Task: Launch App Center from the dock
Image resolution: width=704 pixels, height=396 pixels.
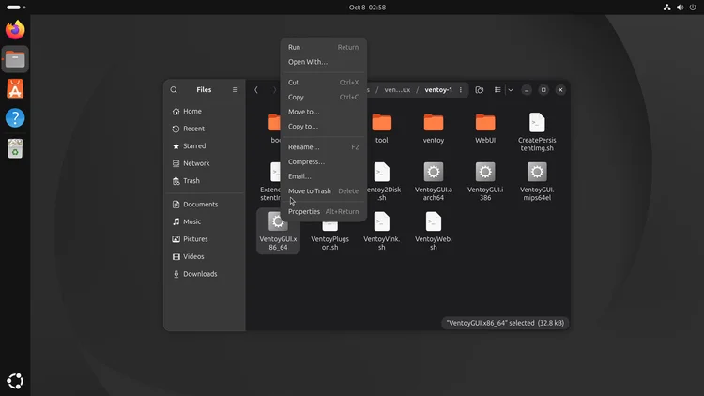Action: pos(15,89)
